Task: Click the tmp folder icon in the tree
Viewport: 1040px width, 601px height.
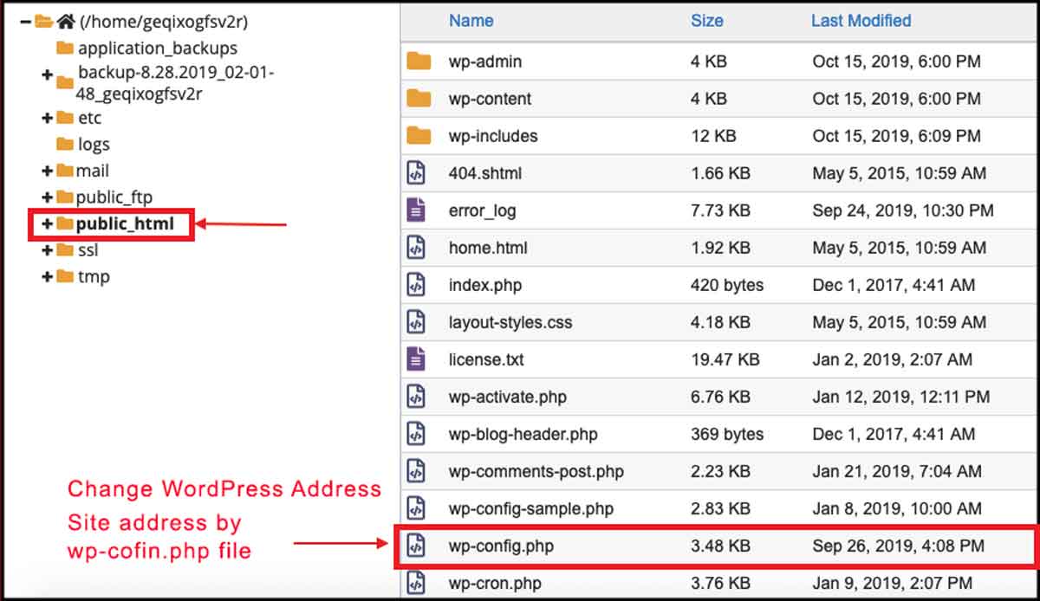Action: click(x=64, y=277)
